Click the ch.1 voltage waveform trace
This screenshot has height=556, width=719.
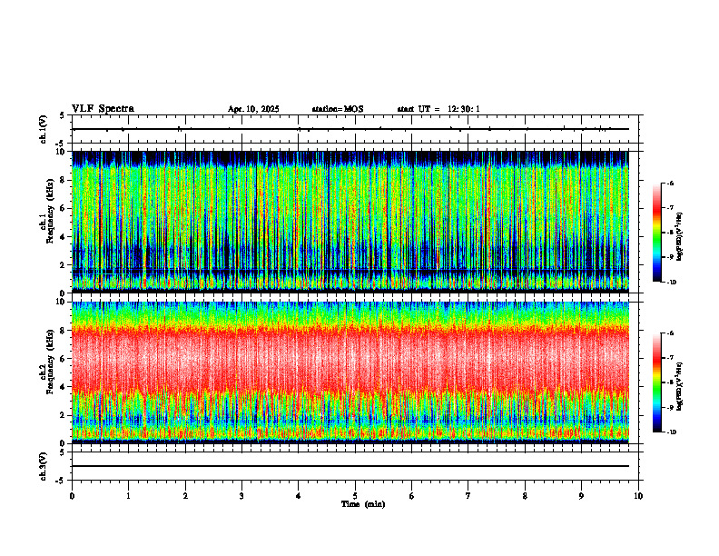click(350, 129)
